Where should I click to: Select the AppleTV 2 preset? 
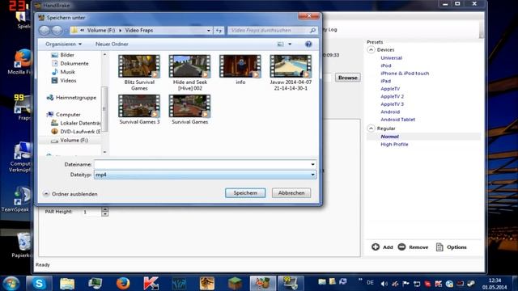pyautogui.click(x=392, y=97)
